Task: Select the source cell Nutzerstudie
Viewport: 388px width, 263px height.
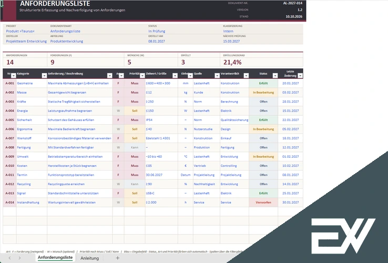Action: 207,129
